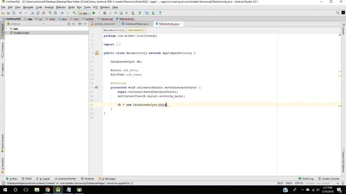
Task: Open the File menu
Action: (x=3, y=7)
